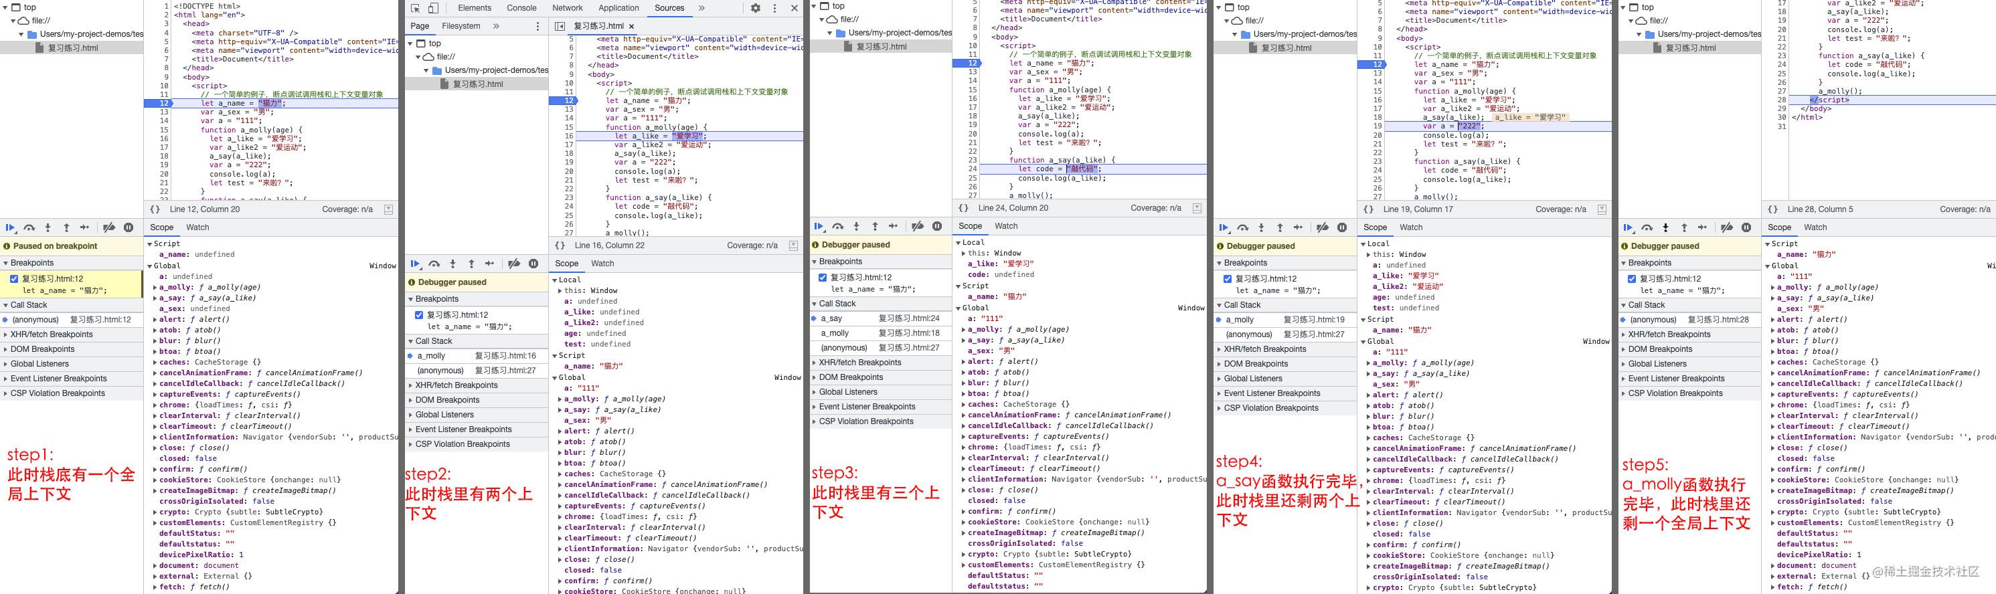1996x594 pixels.
Task: Pretty-print braces icon next to Line 16, Column 22
Action: coord(560,245)
